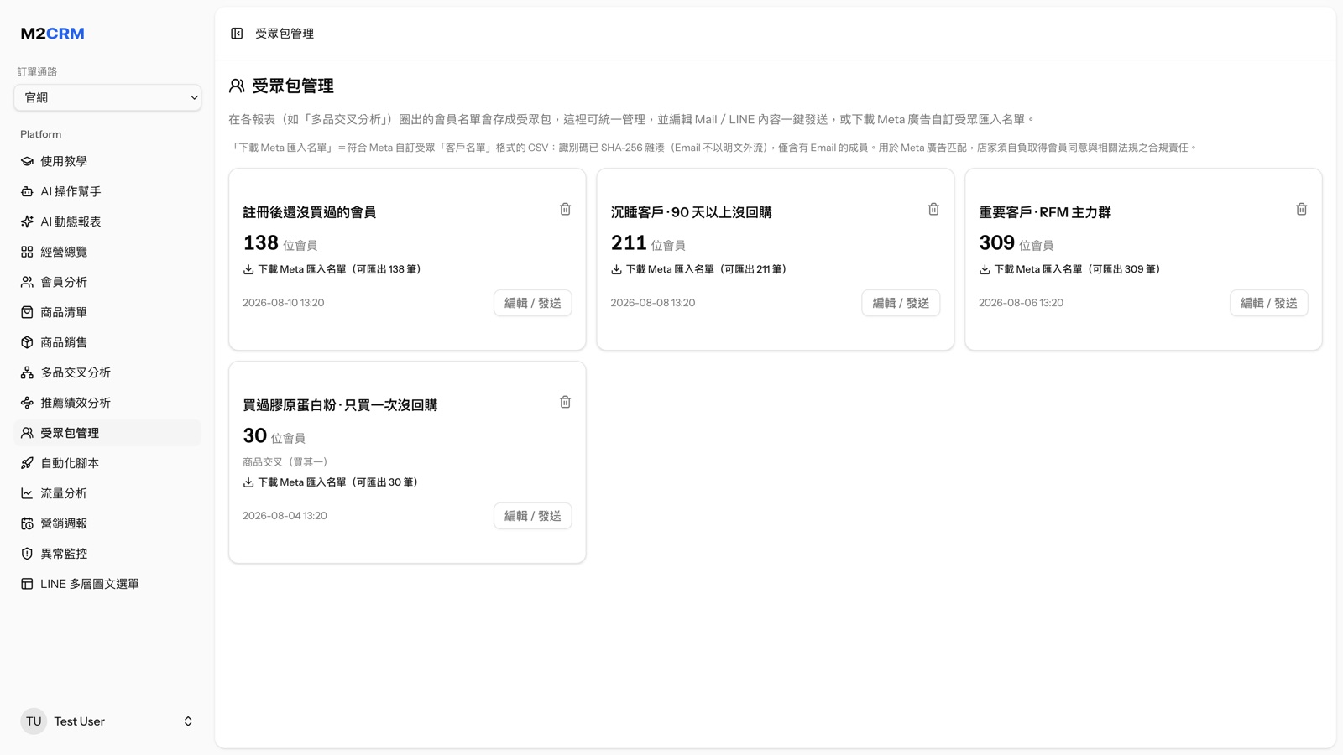Click download icon for 30 筆 Meta list
This screenshot has width=1343, height=755.
click(248, 482)
